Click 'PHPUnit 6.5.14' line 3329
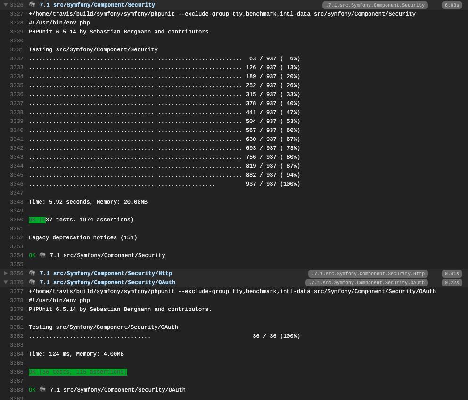The height and width of the screenshot is (400, 468). pyautogui.click(x=120, y=32)
